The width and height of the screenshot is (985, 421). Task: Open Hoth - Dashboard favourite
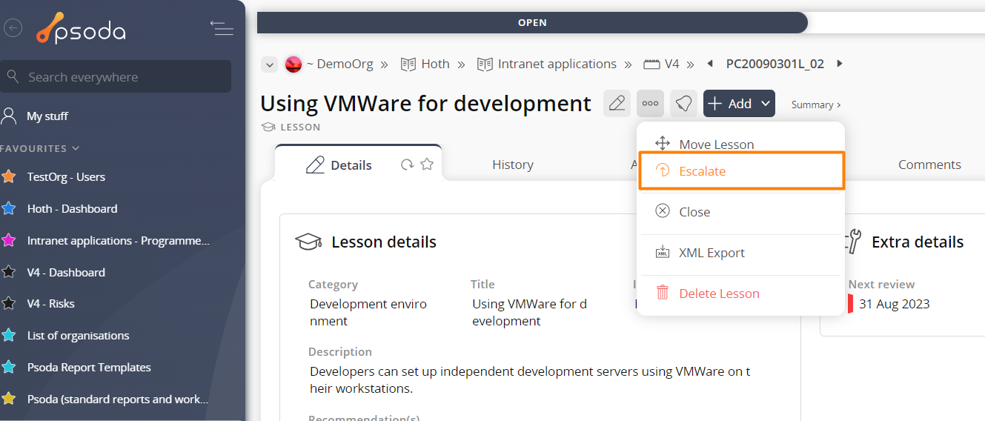[72, 209]
